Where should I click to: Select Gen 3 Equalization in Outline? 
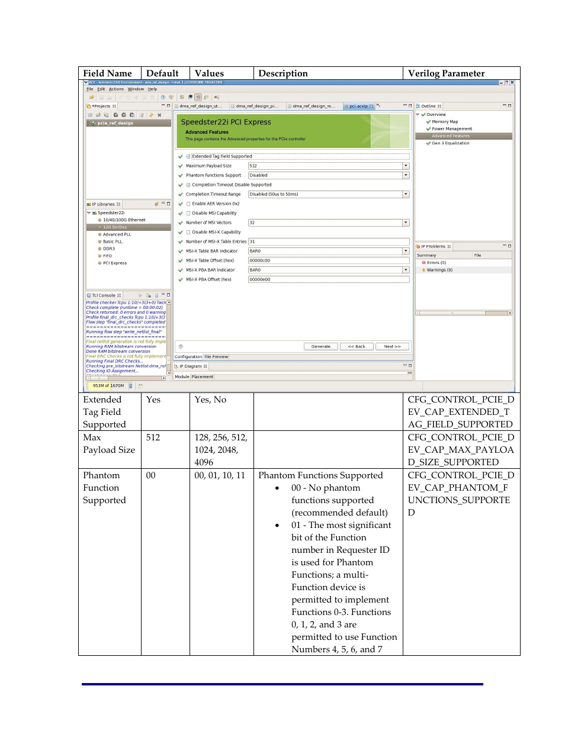(x=451, y=143)
